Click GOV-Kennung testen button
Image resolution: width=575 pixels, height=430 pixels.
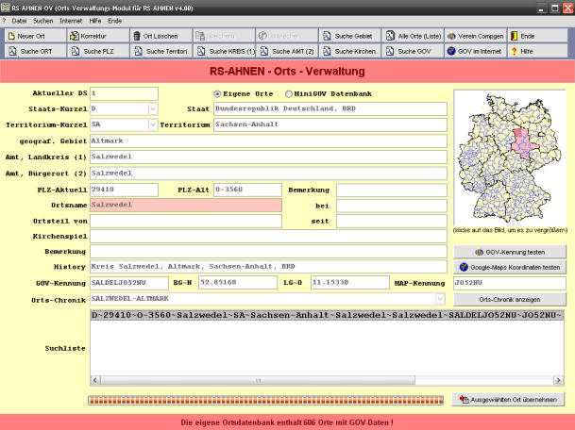(x=510, y=252)
